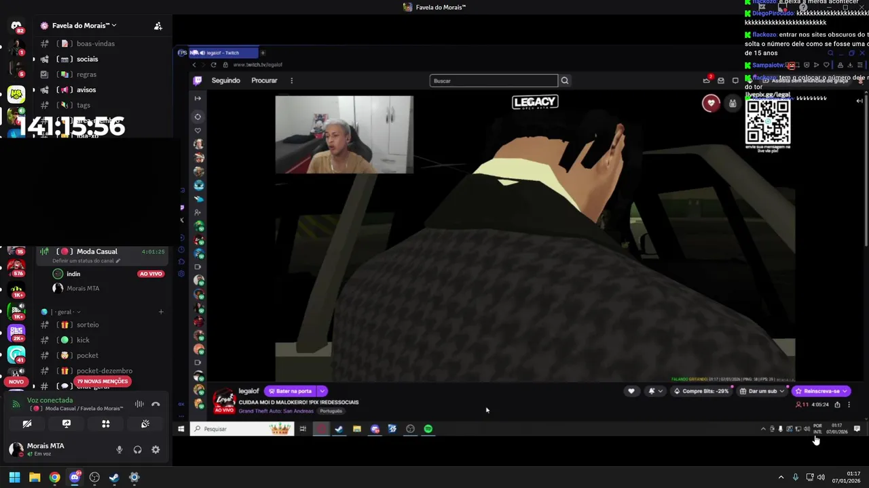Collapse Twitch chat panel arrow
869x488 pixels.
point(859,100)
